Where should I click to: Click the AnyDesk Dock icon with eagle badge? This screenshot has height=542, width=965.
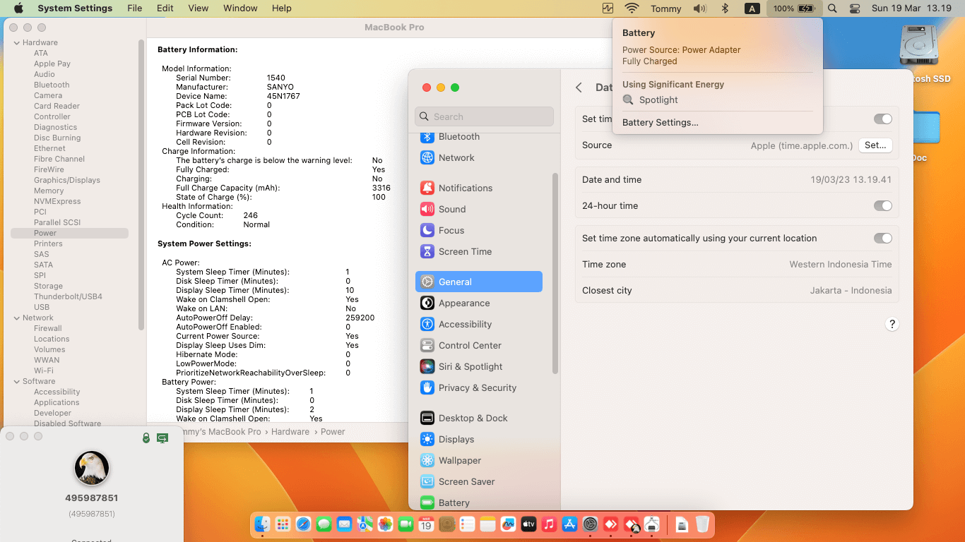tap(631, 524)
